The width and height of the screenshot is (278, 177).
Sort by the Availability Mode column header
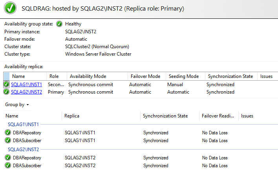88,76
